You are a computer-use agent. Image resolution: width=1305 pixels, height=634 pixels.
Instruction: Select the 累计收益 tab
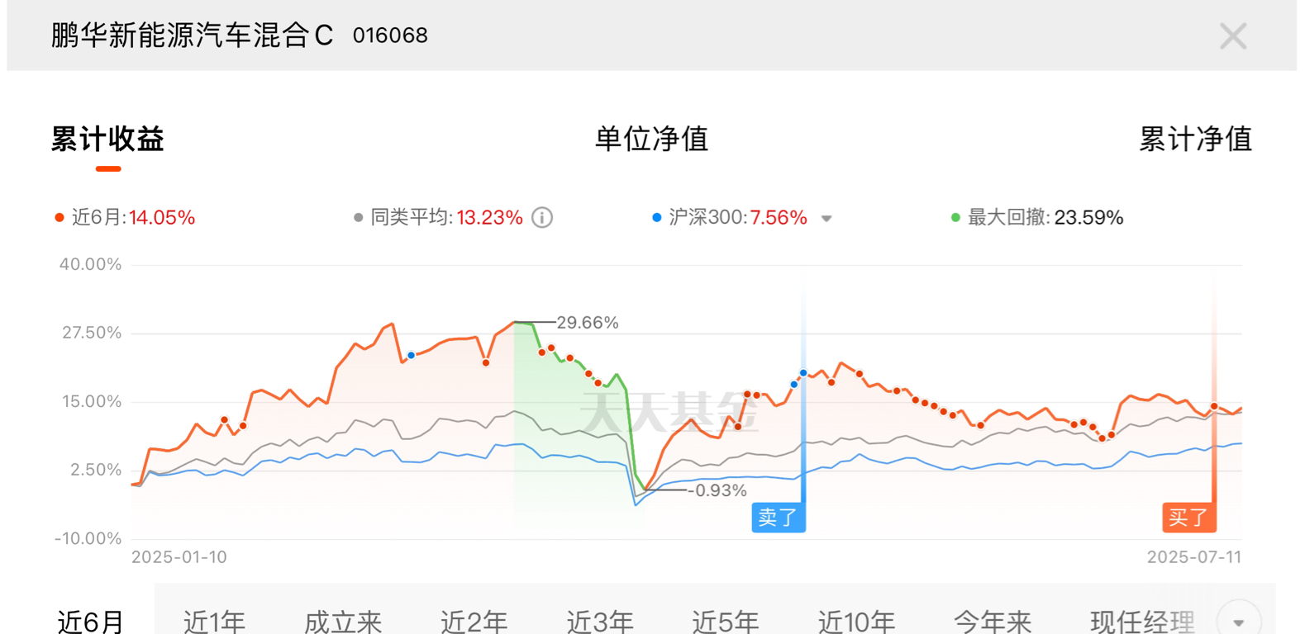[x=107, y=139]
